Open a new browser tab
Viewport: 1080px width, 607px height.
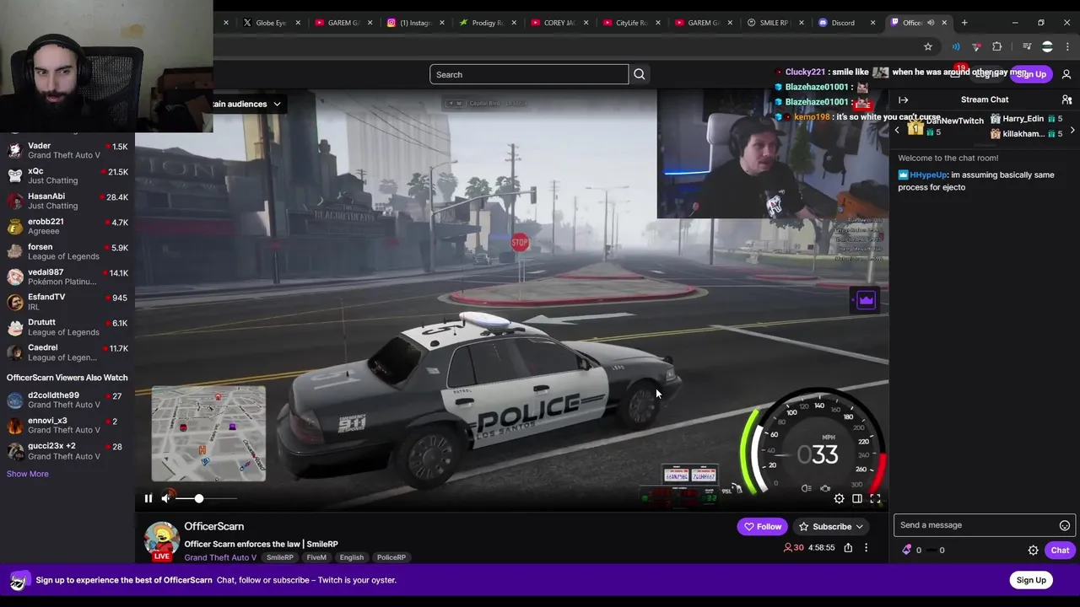[x=964, y=23]
